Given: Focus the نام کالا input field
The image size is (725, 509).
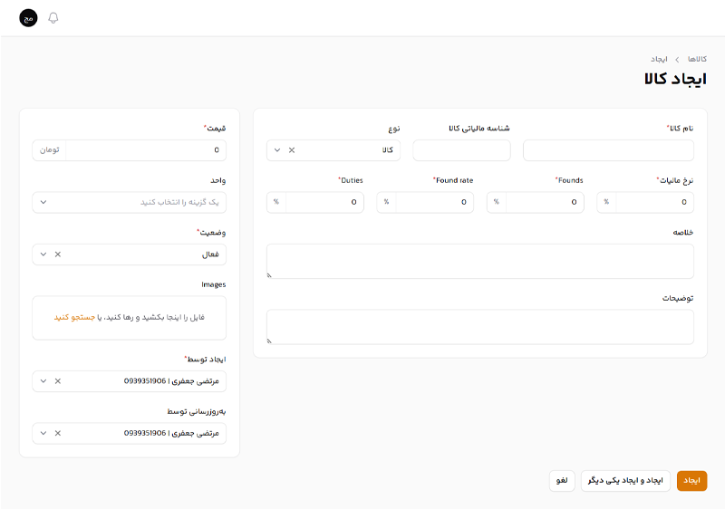Looking at the screenshot, I should tap(608, 150).
